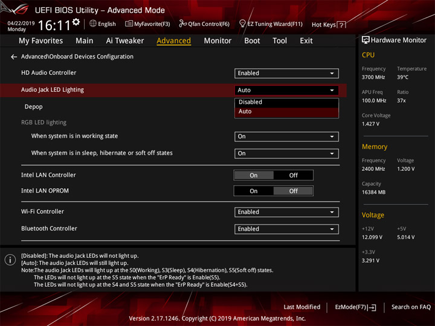Screen dimensions: 435x326
Task: Click the back arrow next to Advanced\Onboard Devices
Action: point(14,57)
